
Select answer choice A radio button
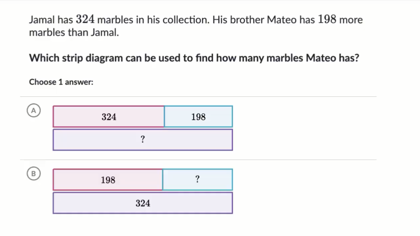tap(33, 111)
